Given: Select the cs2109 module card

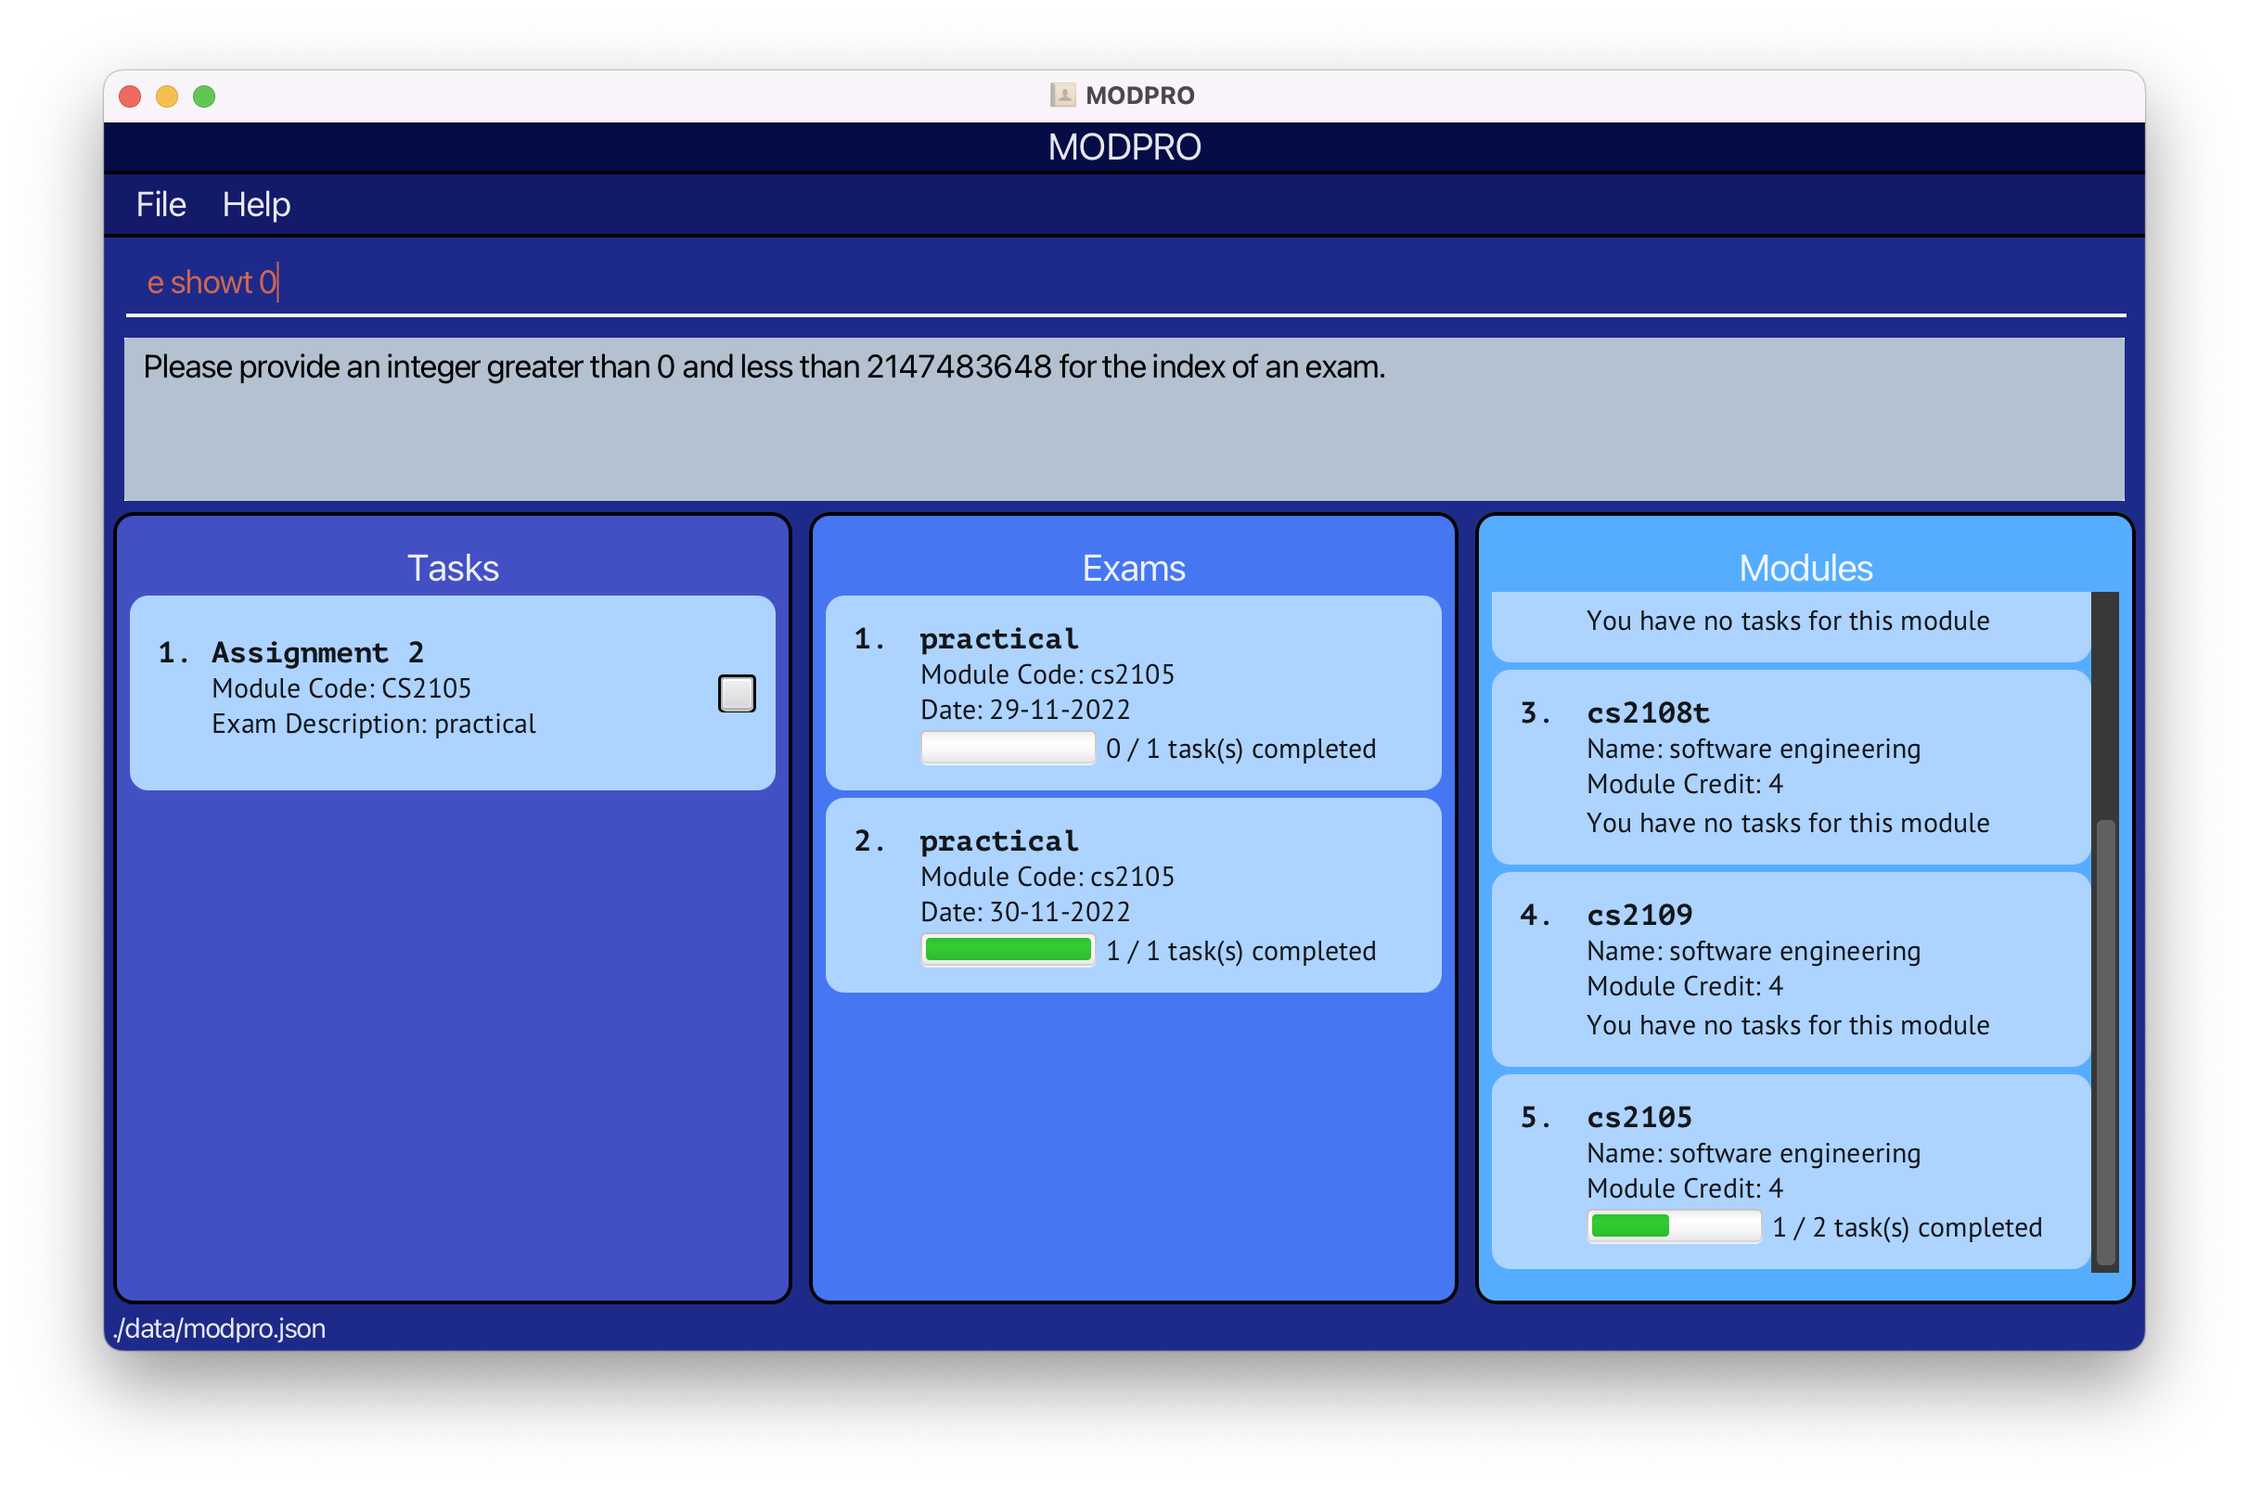Looking at the screenshot, I should coord(1790,968).
